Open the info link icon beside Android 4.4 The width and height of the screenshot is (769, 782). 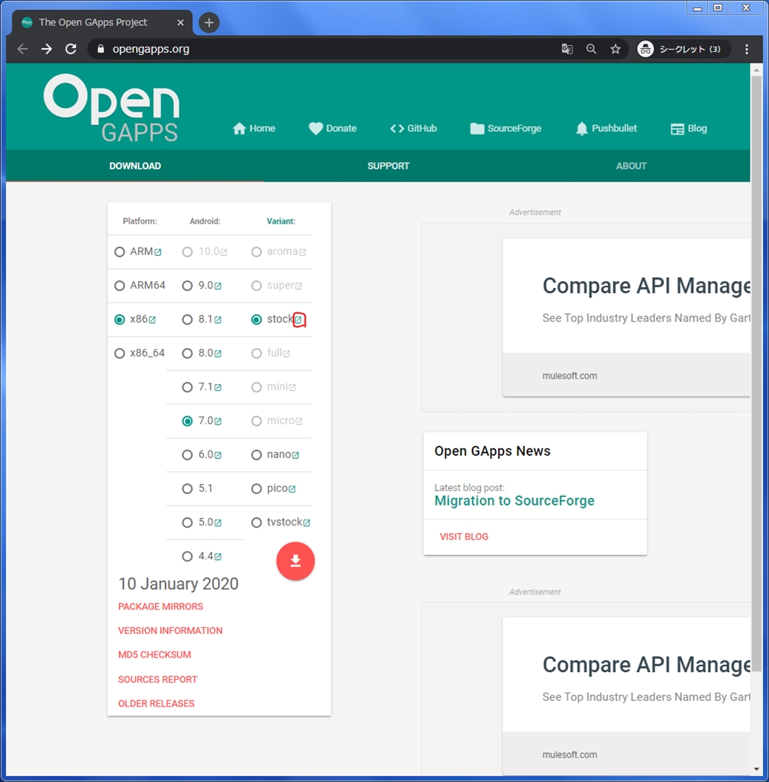point(218,557)
